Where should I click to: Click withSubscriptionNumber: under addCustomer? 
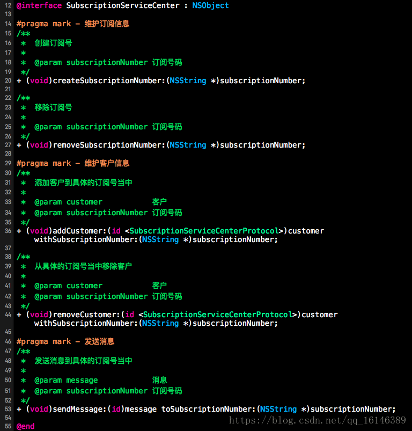tap(86, 239)
